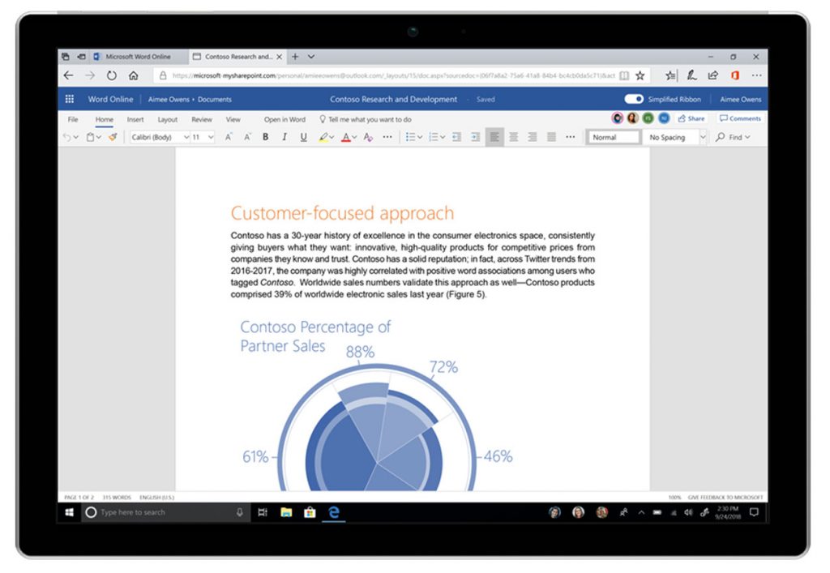Viewport: 830px width, 573px height.
Task: Open the Comments panel
Action: click(x=740, y=118)
